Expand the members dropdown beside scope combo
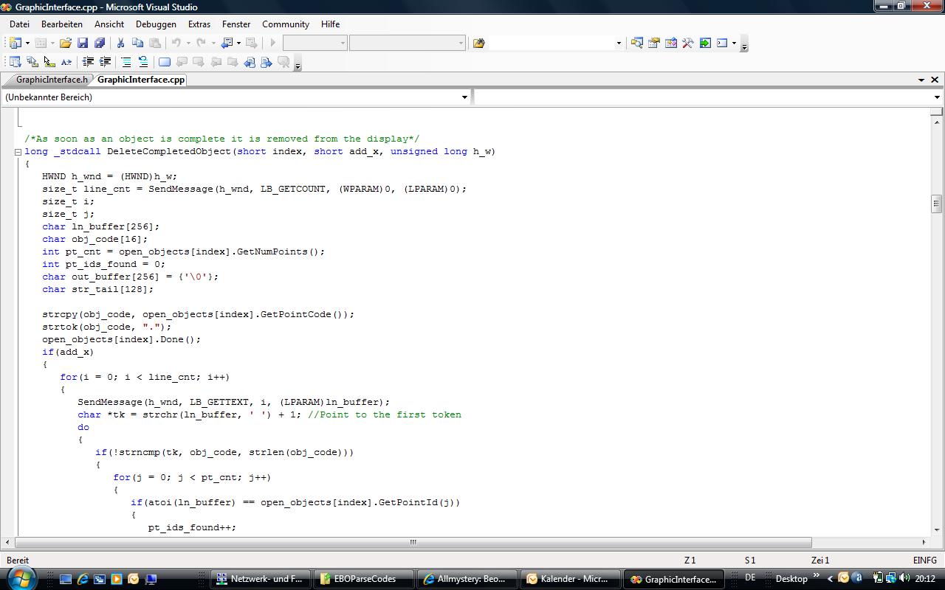 pos(937,97)
